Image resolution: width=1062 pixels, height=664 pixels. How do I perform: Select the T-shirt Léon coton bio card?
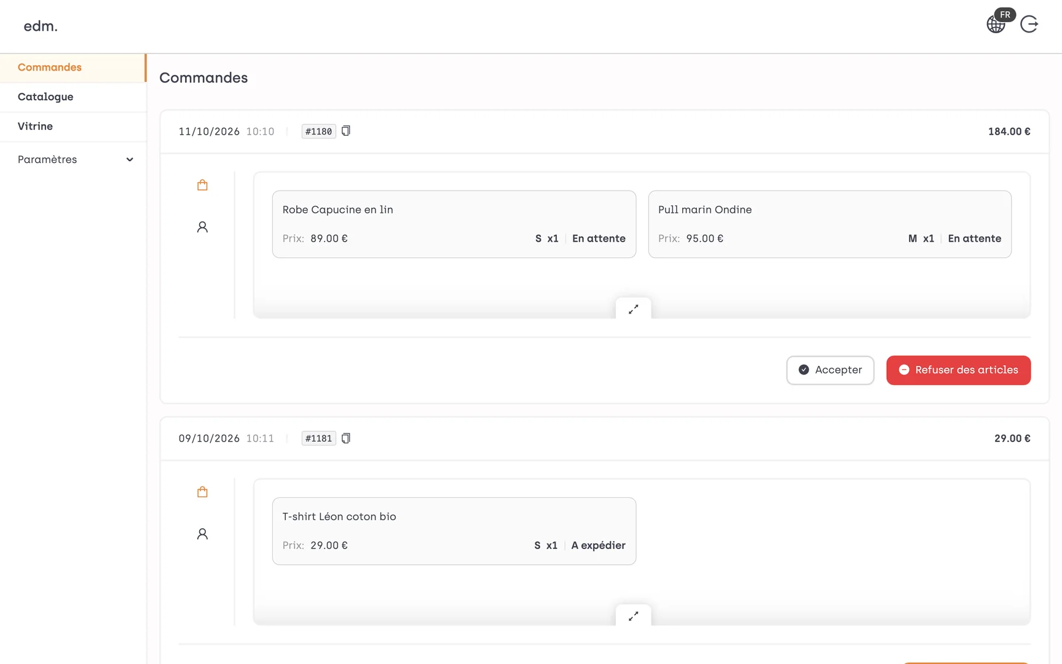[x=454, y=531]
